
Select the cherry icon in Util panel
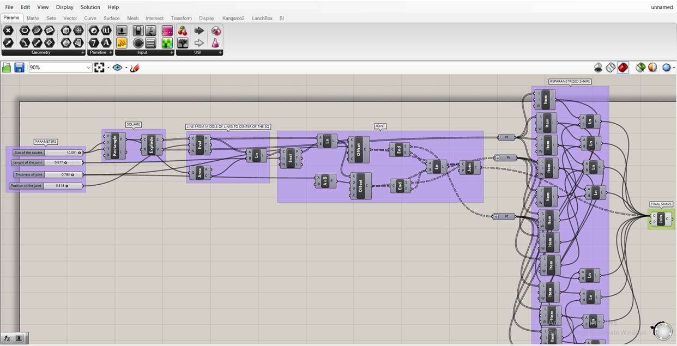183,31
